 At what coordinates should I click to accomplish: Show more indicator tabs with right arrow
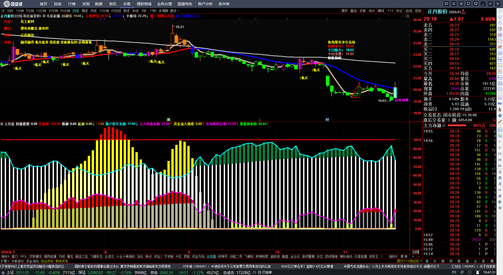pyautogui.click(x=381, y=256)
